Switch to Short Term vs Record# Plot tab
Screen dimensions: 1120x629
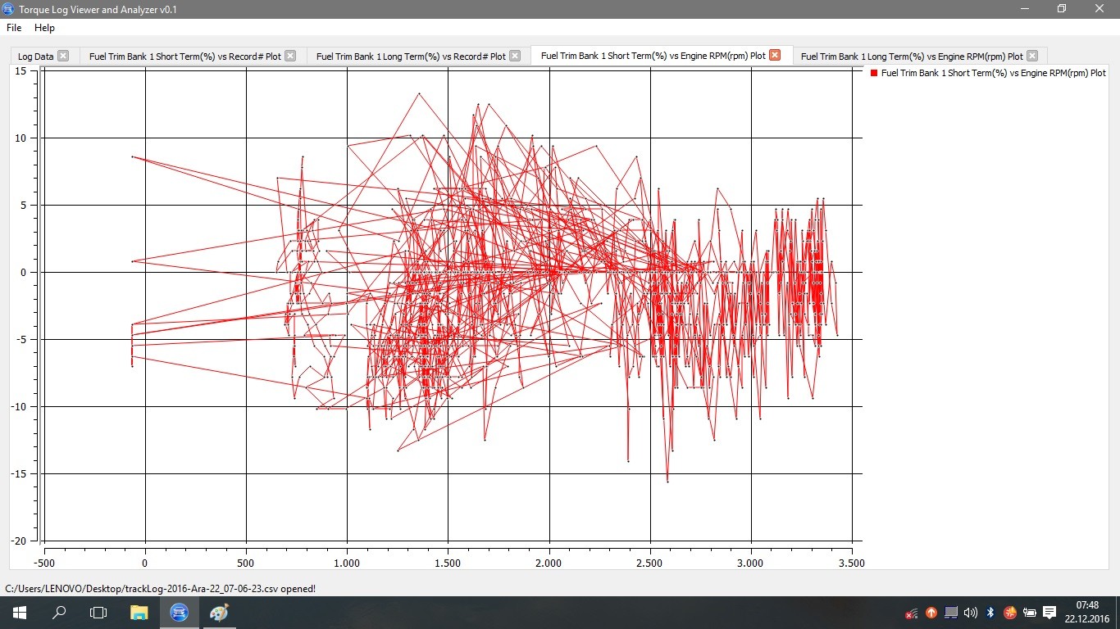pos(184,57)
